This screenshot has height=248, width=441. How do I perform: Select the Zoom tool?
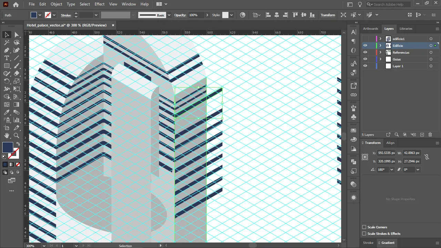pyautogui.click(x=17, y=136)
